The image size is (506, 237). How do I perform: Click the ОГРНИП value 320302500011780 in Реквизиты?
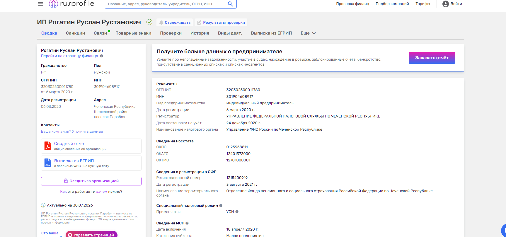243,90
